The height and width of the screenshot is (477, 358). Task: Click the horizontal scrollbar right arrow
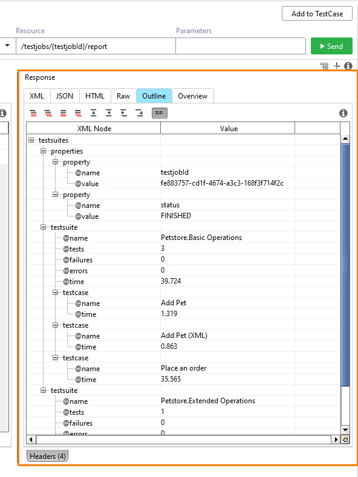coord(336,440)
